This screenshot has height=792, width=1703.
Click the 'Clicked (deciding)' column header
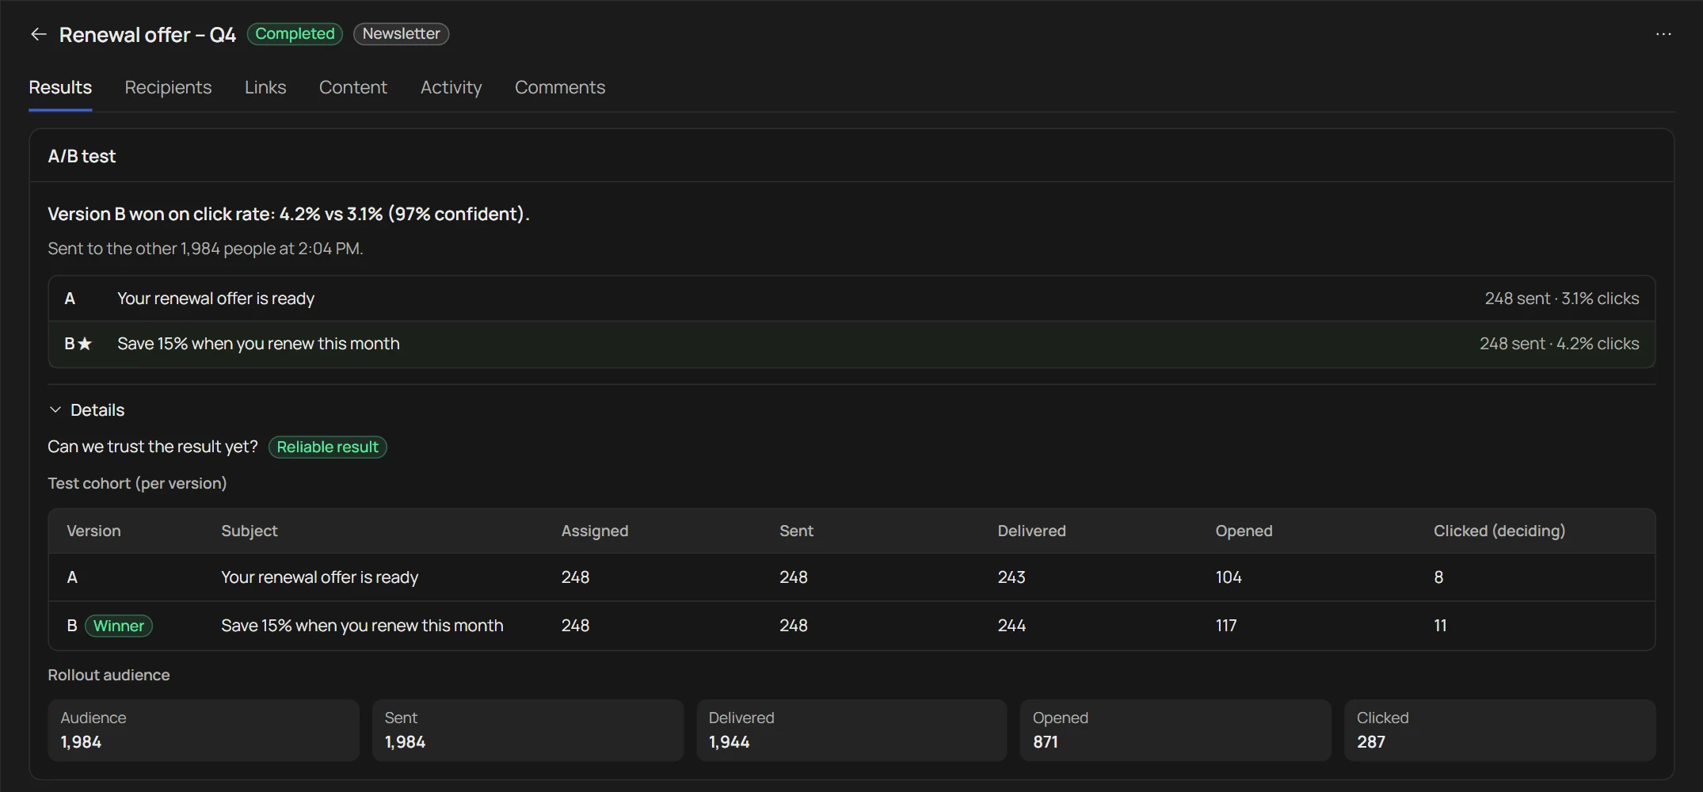coord(1499,531)
